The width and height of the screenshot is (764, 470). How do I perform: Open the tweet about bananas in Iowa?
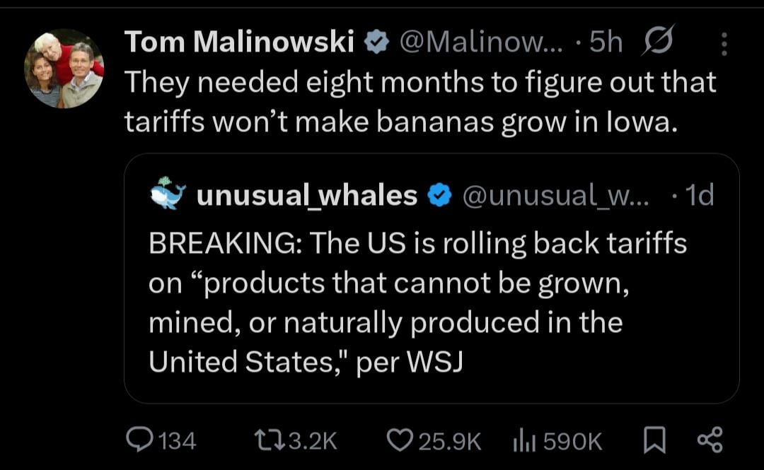click(x=420, y=102)
